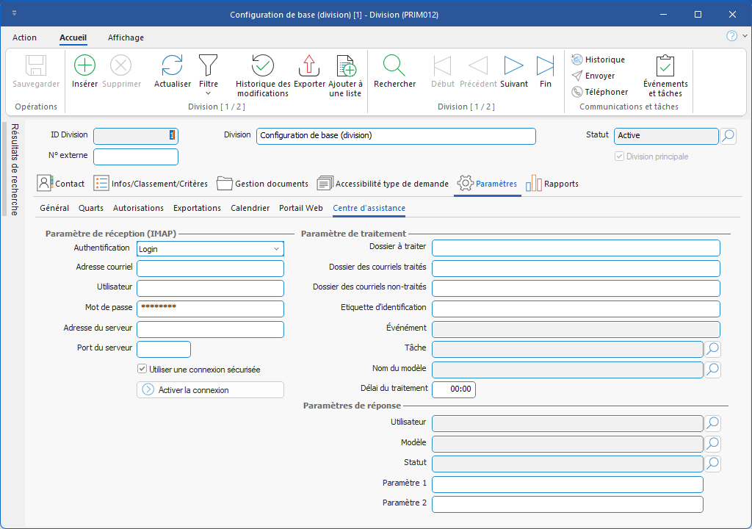This screenshot has width=752, height=529.
Task: Click the Adresse courriel input field
Action: (x=210, y=268)
